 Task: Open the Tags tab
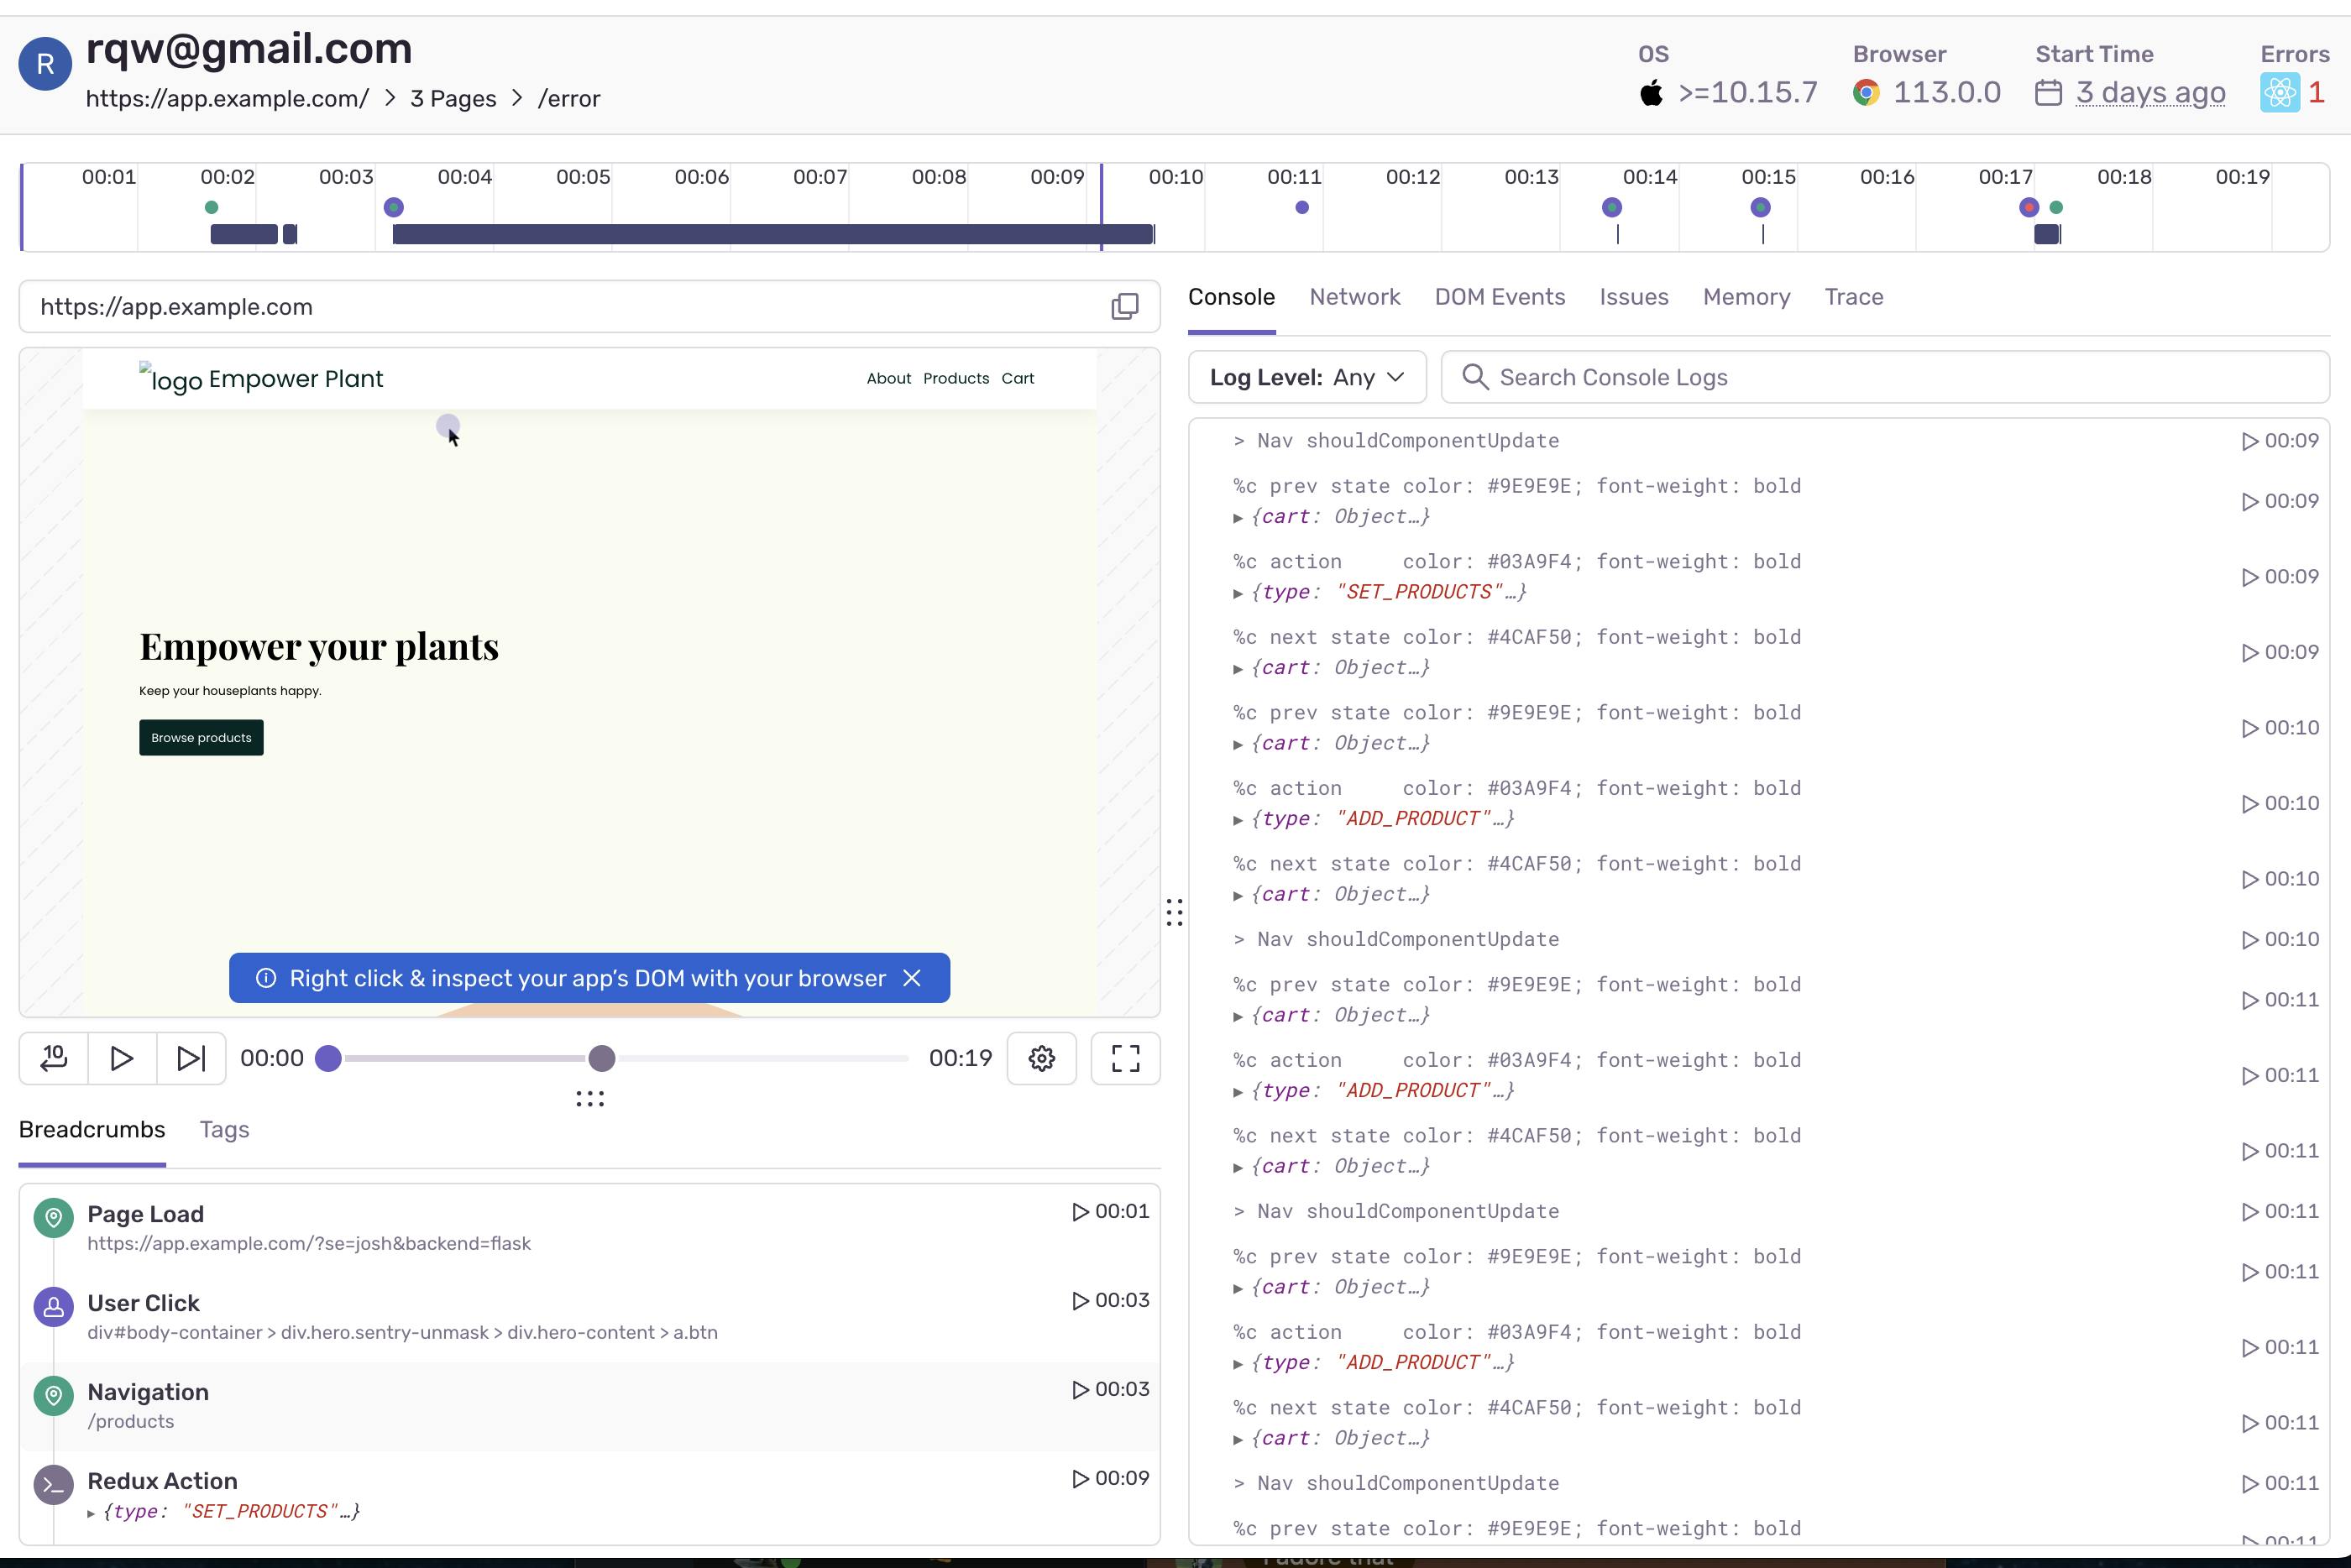[x=224, y=1129]
